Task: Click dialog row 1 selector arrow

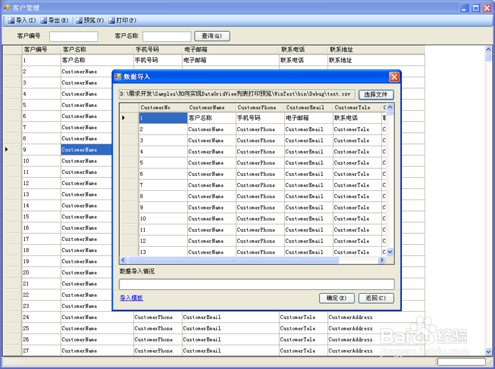Action: 124,118
